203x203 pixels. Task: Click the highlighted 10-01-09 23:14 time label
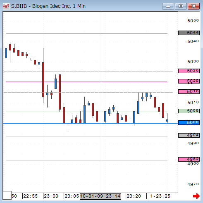[100, 196]
